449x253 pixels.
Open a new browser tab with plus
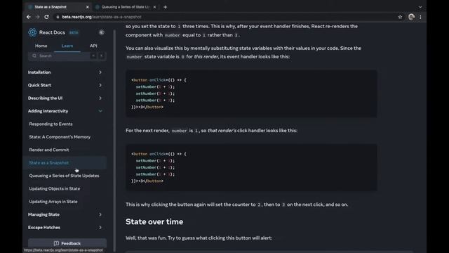[x=166, y=7]
